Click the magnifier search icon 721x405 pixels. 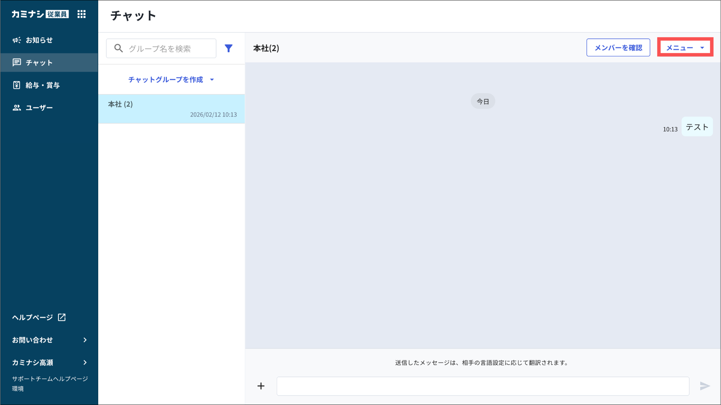(x=119, y=48)
